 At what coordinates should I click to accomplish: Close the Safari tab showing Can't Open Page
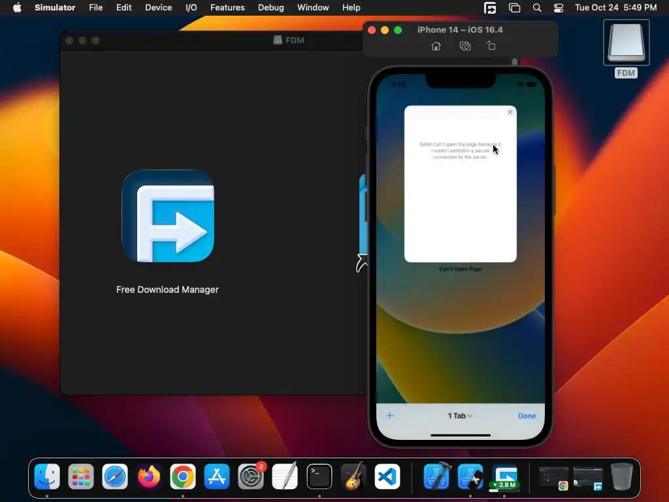coord(510,112)
